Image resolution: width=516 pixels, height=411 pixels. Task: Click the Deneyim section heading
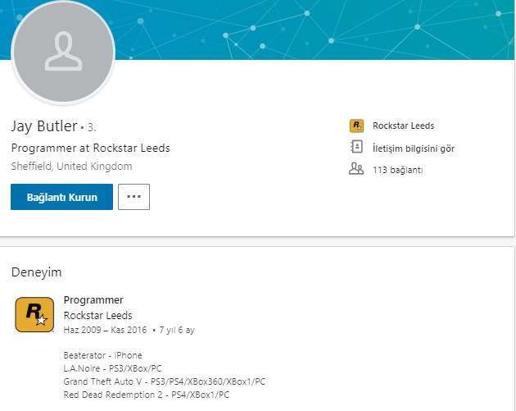tap(37, 272)
